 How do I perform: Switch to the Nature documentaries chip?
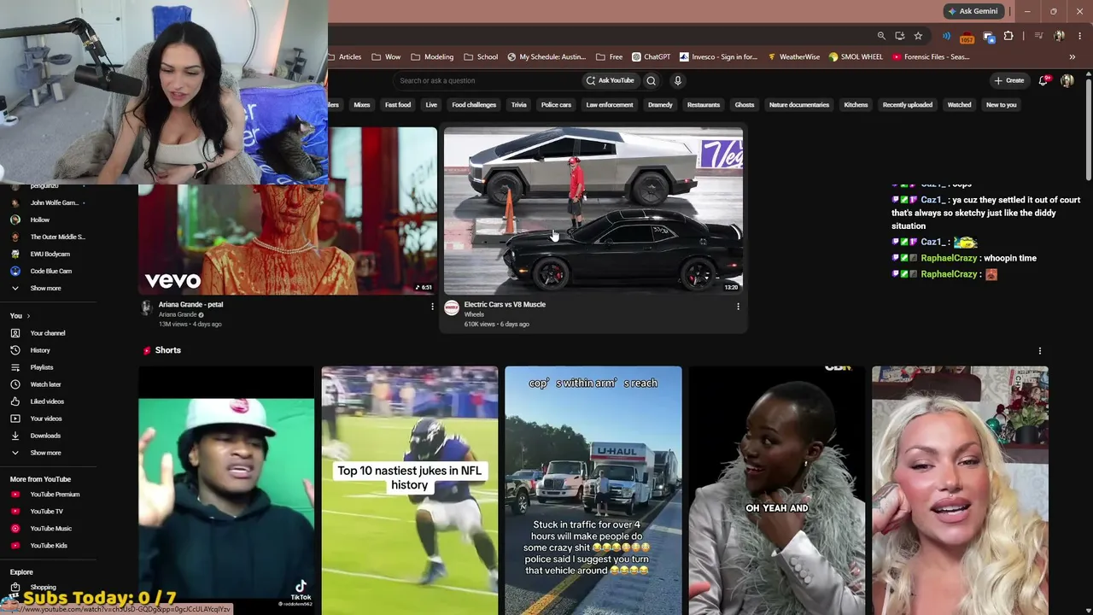(799, 105)
